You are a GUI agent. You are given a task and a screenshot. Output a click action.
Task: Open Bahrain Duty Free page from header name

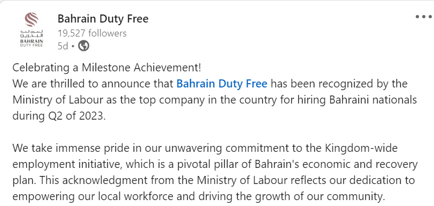pos(103,19)
